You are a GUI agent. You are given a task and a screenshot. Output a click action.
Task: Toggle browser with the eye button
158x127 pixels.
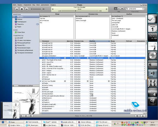tap(137, 116)
